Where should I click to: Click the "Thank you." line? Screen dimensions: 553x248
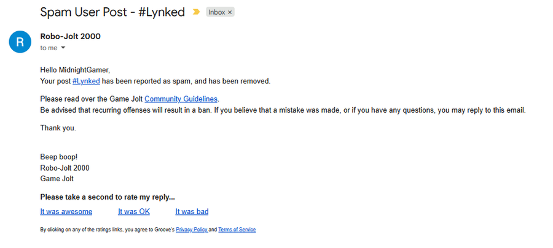click(x=58, y=128)
